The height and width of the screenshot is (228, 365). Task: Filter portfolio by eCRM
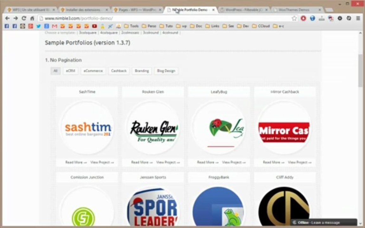70,71
